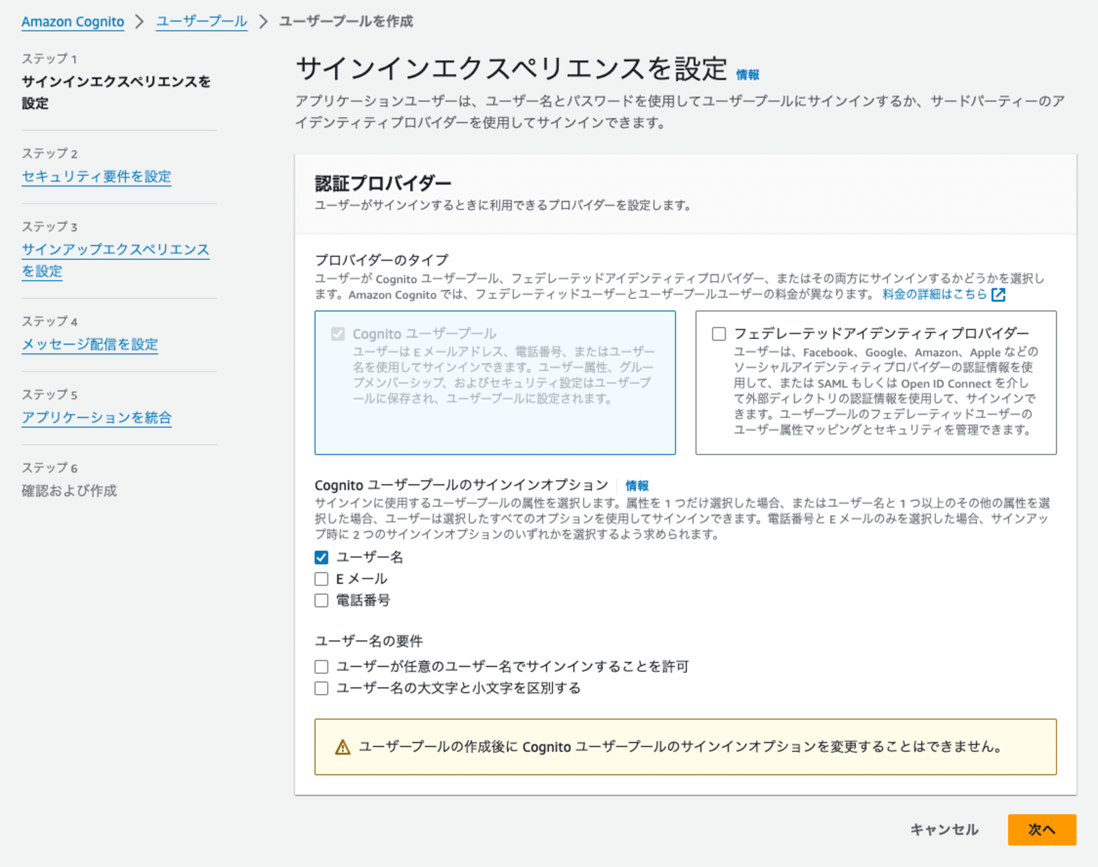Screen dimensions: 1098x867
Task: Click the 認証プロバイダー section heading
Action: [383, 183]
